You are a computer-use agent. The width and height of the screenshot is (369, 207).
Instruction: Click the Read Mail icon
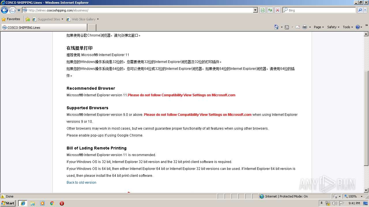click(x=298, y=27)
